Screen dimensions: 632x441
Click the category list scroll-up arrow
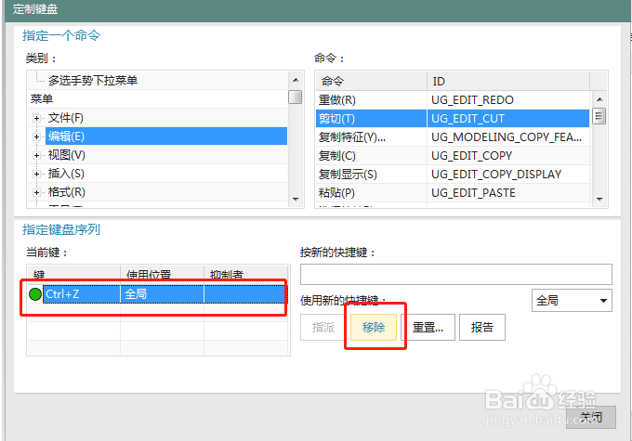[x=296, y=80]
